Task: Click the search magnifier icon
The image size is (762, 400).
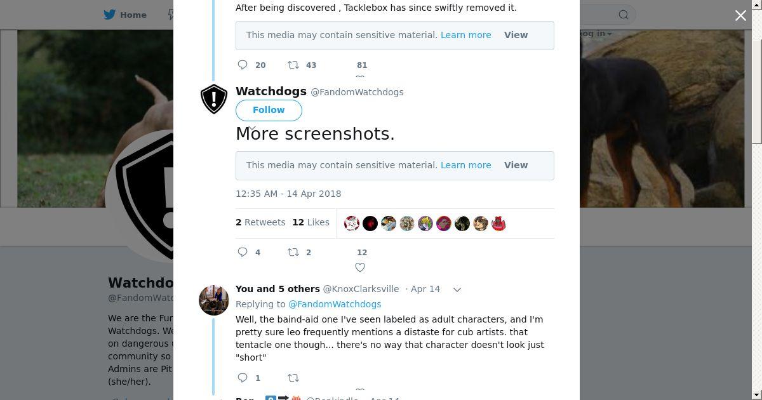Action: (x=624, y=15)
